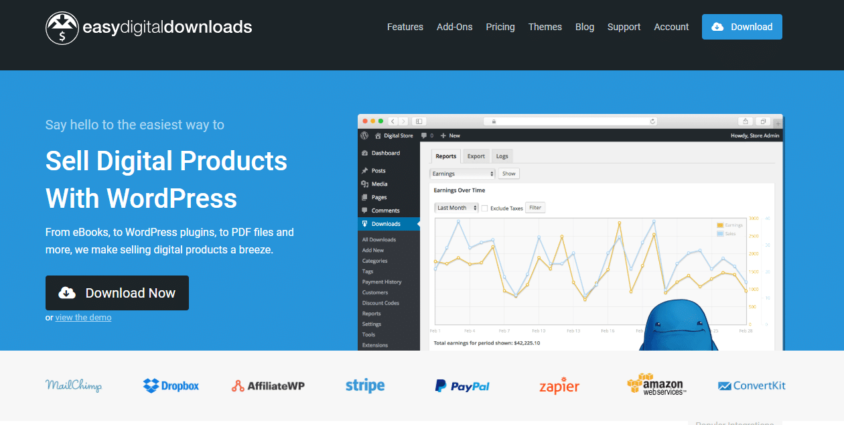Click the Easy Digital Downloads mountain logo
This screenshot has height=425, width=844.
(63, 27)
